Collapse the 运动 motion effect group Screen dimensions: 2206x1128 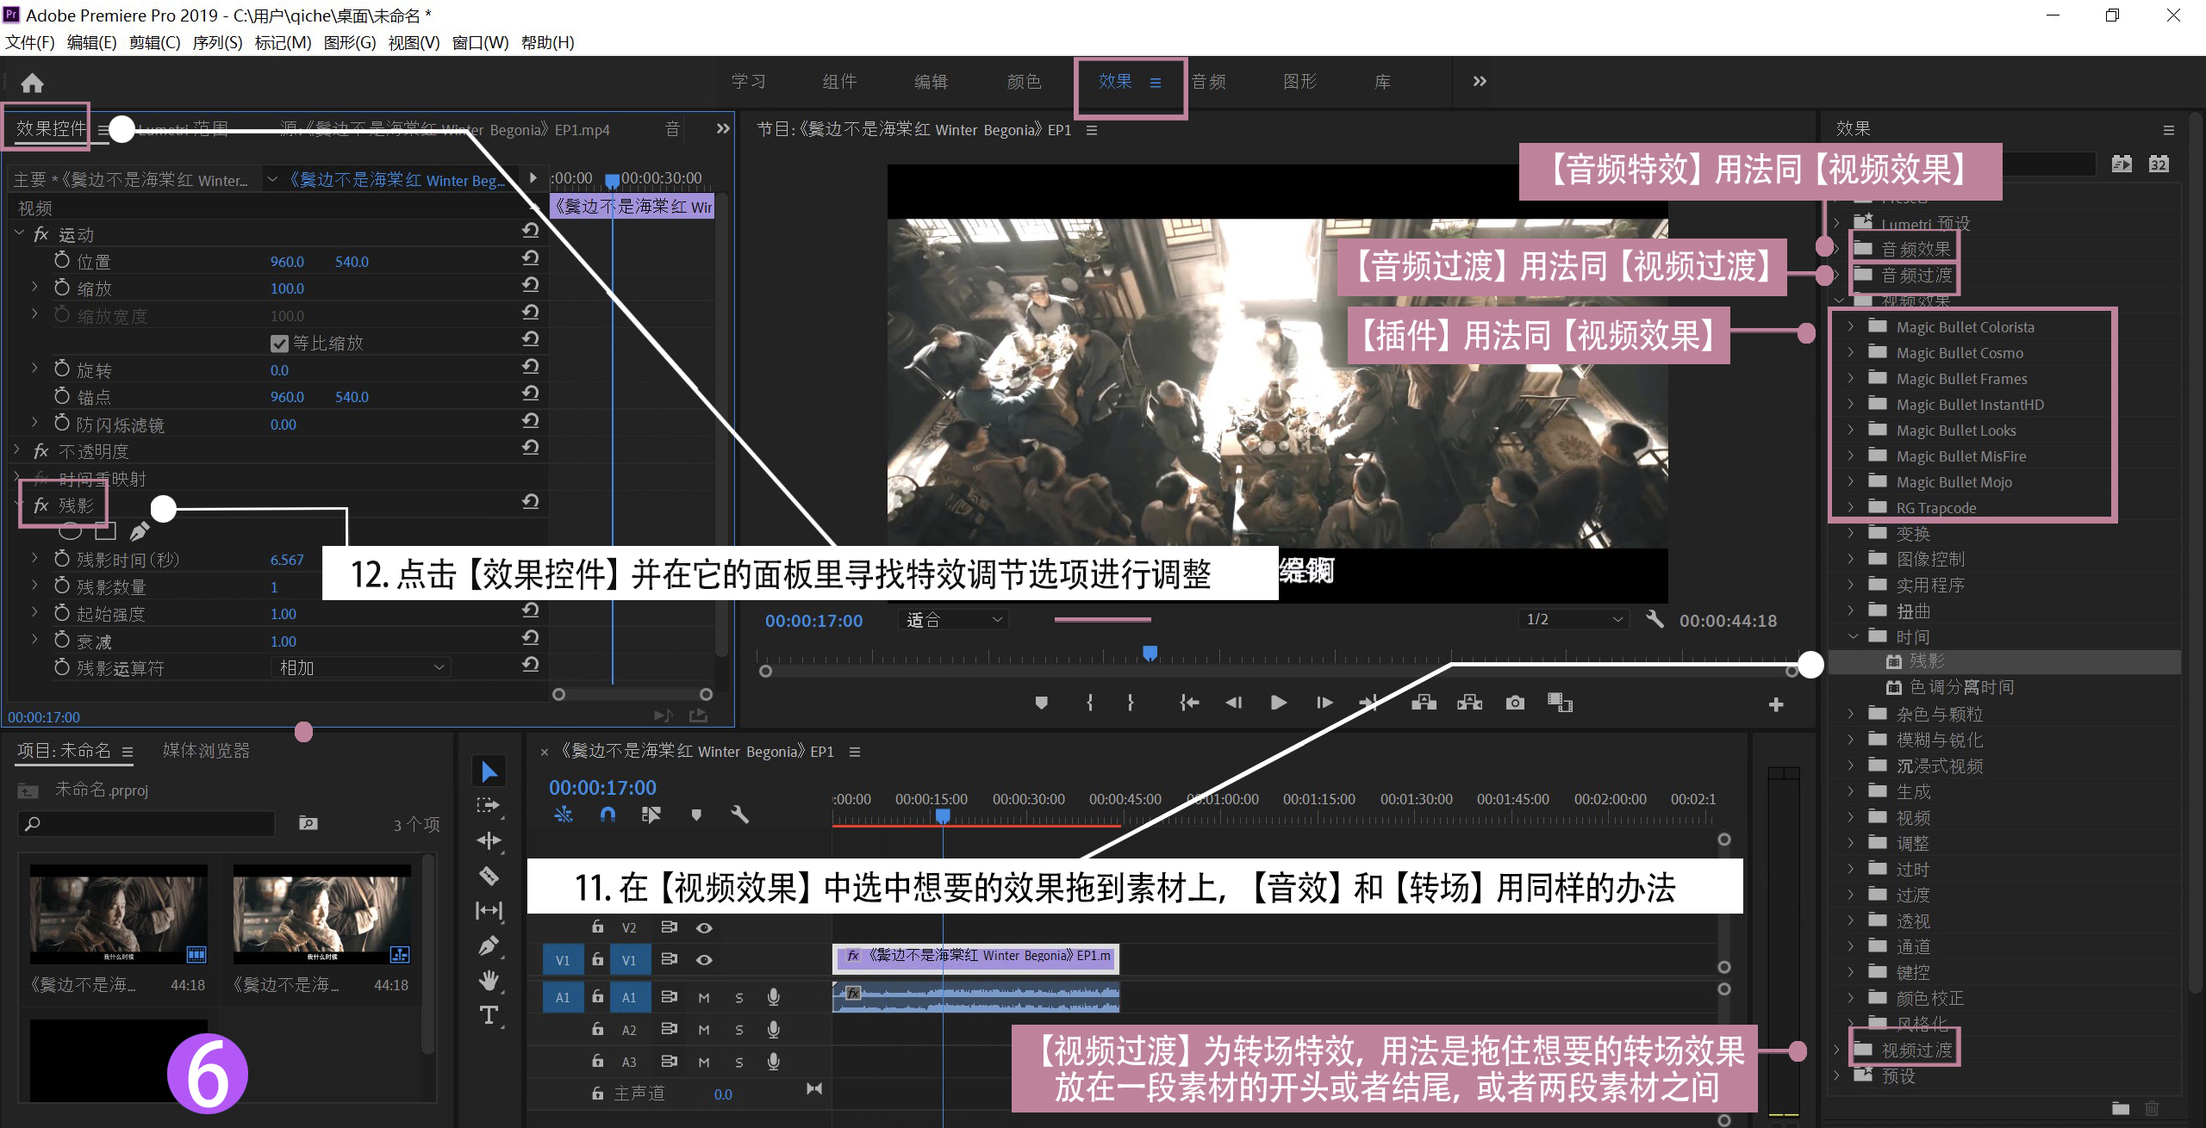click(x=19, y=232)
